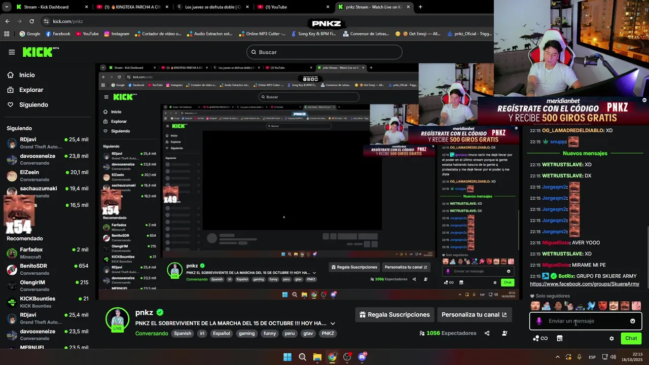Open the Conversando category link below the title
This screenshot has height=365, width=649.
click(x=152, y=334)
